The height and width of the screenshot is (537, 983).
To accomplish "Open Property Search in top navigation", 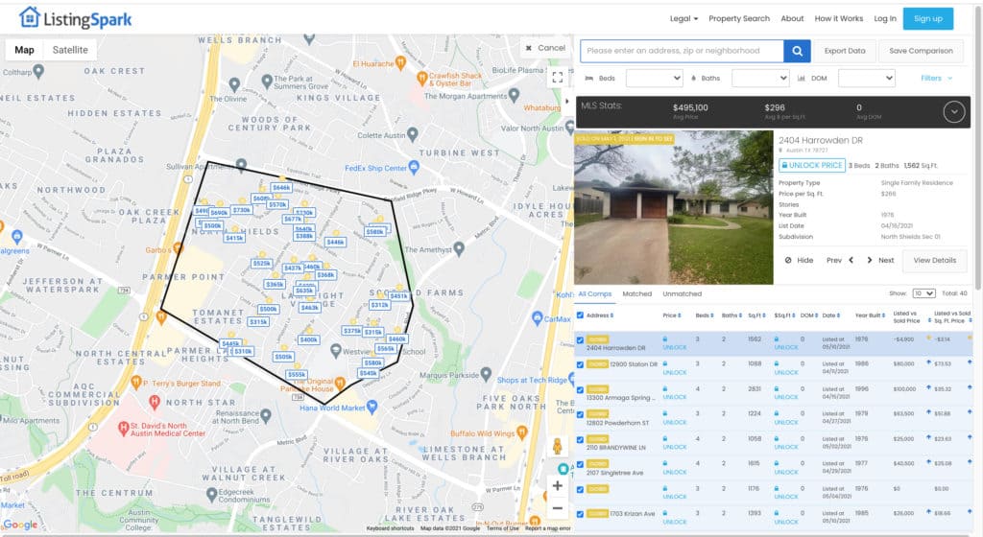I will pyautogui.click(x=739, y=19).
